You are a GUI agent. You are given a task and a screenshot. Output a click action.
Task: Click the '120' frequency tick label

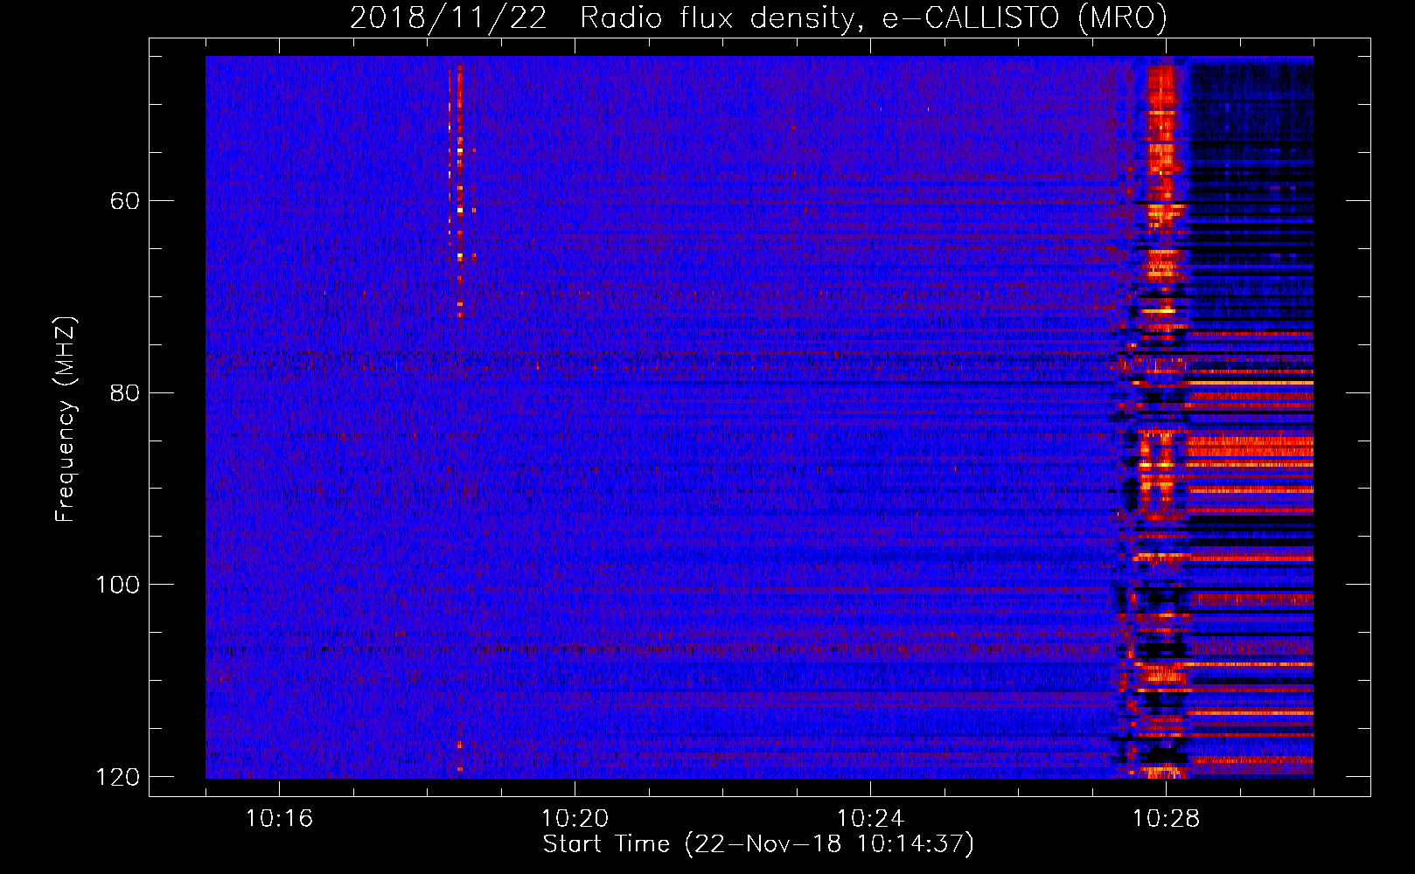tap(117, 777)
